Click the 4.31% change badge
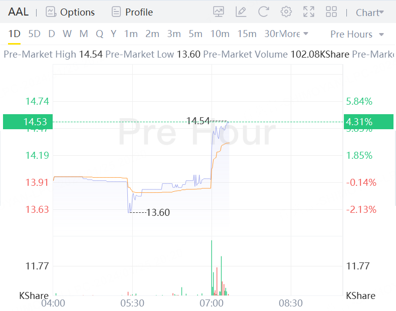Screen dimensions: 396x311 (x=358, y=122)
